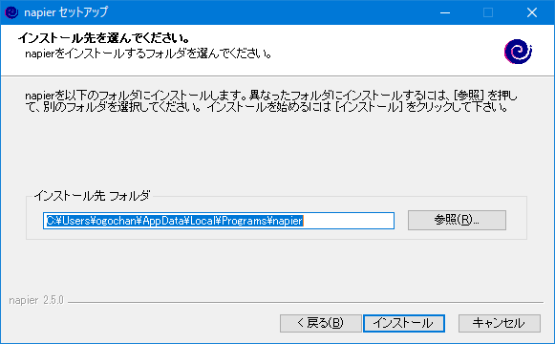The image size is (555, 344).
Task: Click blank space after path in folder field
Action: coord(349,221)
